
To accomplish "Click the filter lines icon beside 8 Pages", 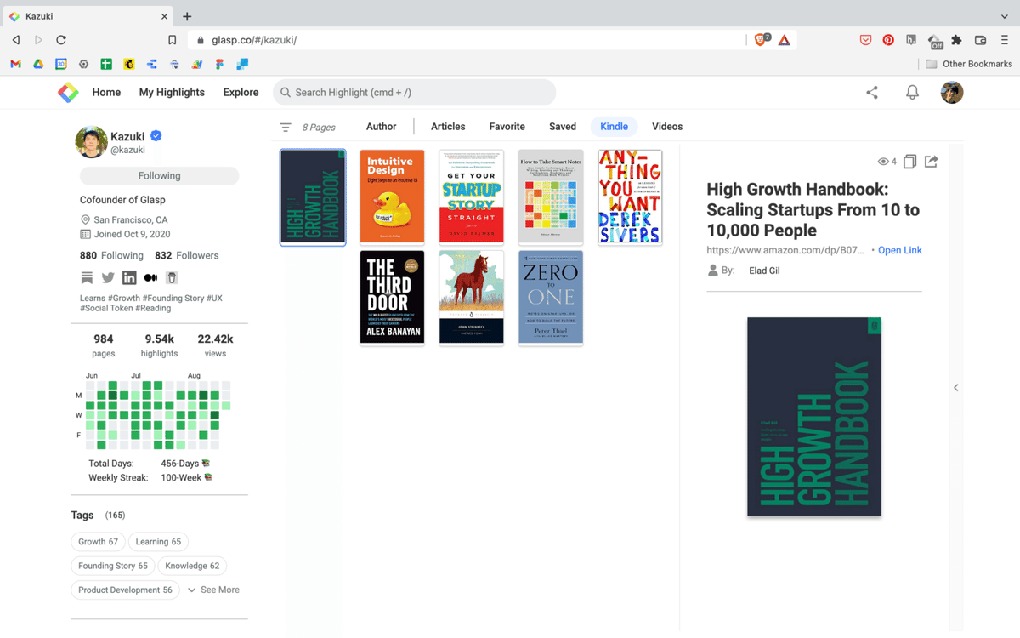I will pyautogui.click(x=286, y=128).
